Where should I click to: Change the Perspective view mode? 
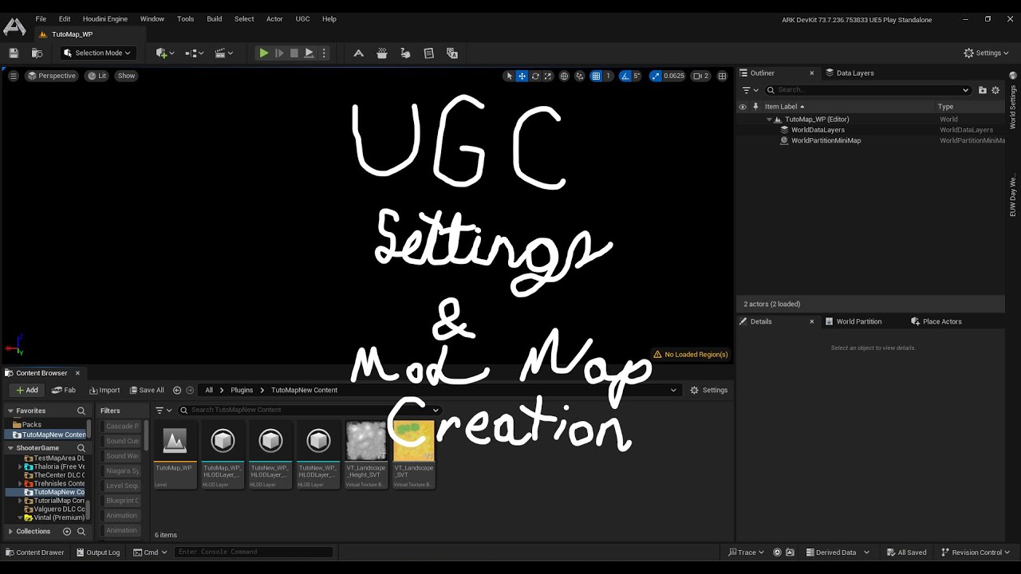click(x=52, y=76)
